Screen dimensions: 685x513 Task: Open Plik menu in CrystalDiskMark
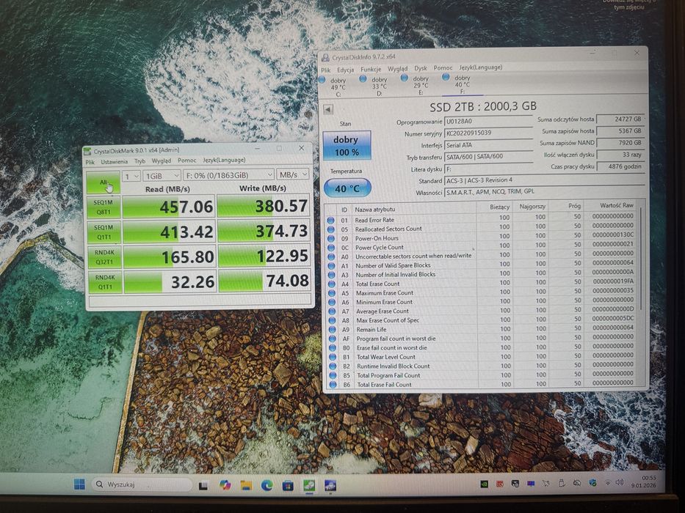(x=90, y=162)
